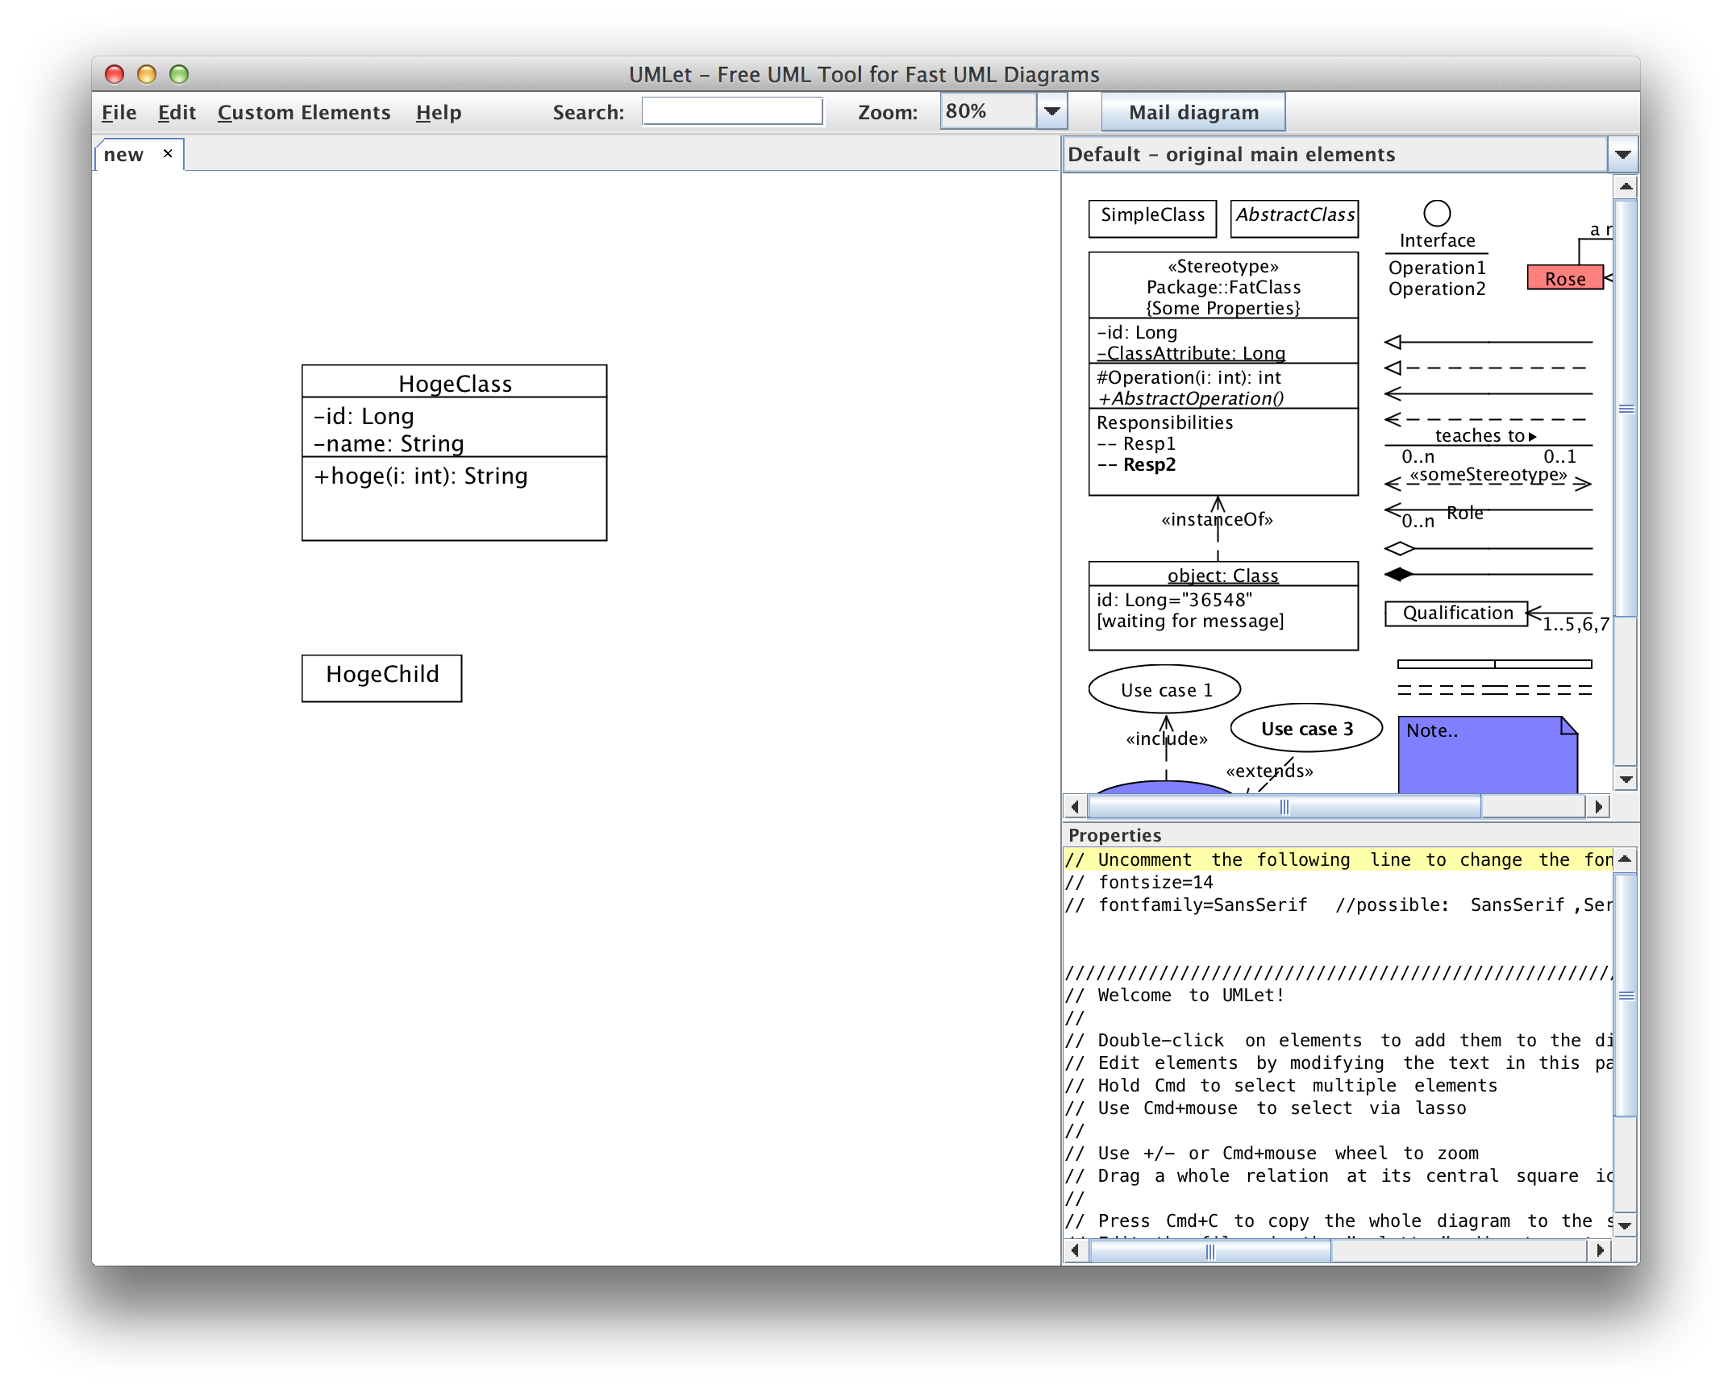This screenshot has width=1732, height=1393.
Task: Click the 'Hold Cmd to select multiple elements' line
Action: [1281, 1086]
